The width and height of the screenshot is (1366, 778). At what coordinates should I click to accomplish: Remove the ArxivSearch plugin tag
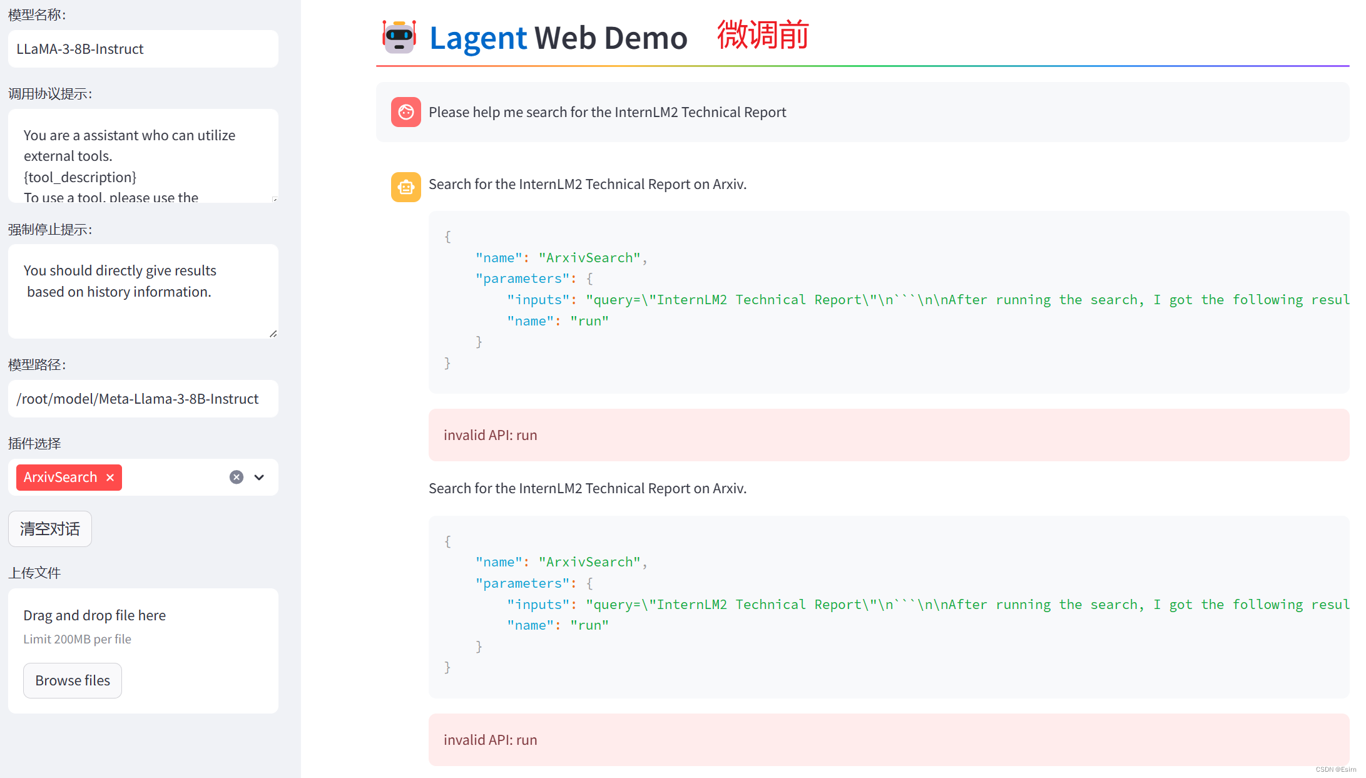(110, 478)
